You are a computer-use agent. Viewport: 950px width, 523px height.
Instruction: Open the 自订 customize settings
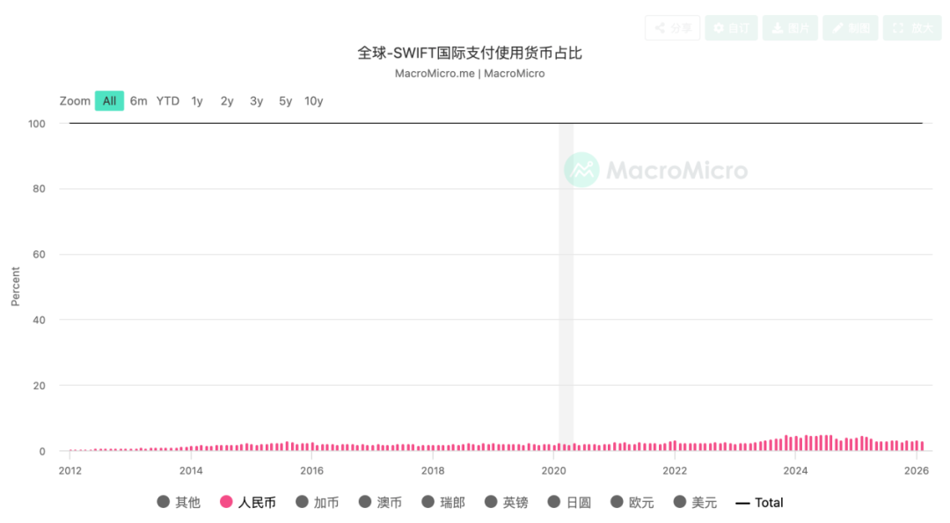[731, 28]
